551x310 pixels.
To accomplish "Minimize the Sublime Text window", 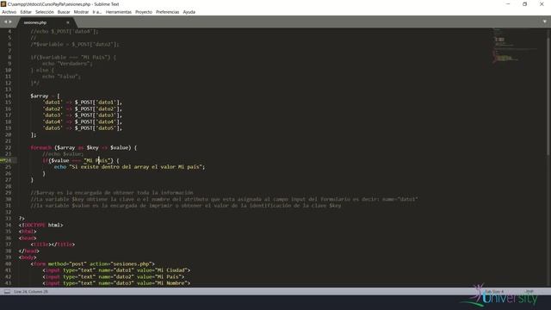I will [x=508, y=4].
